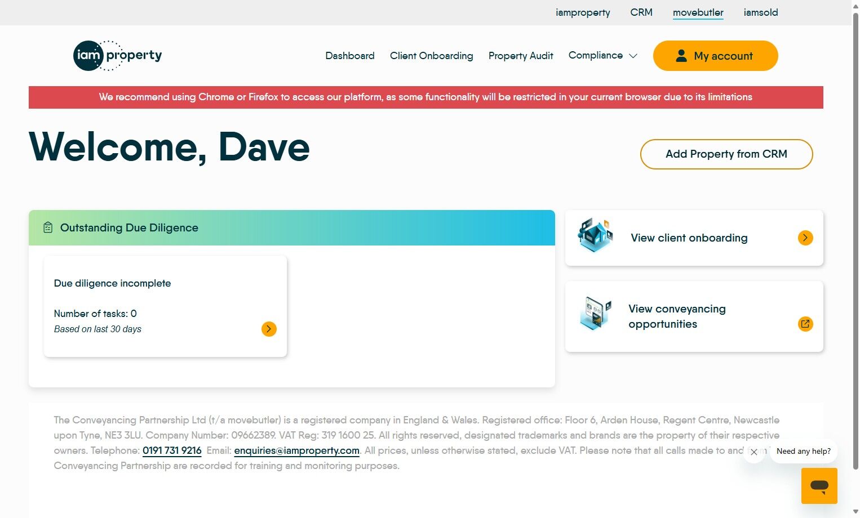The width and height of the screenshot is (860, 518).
Task: Go to Dashboard in navigation
Action: click(350, 56)
